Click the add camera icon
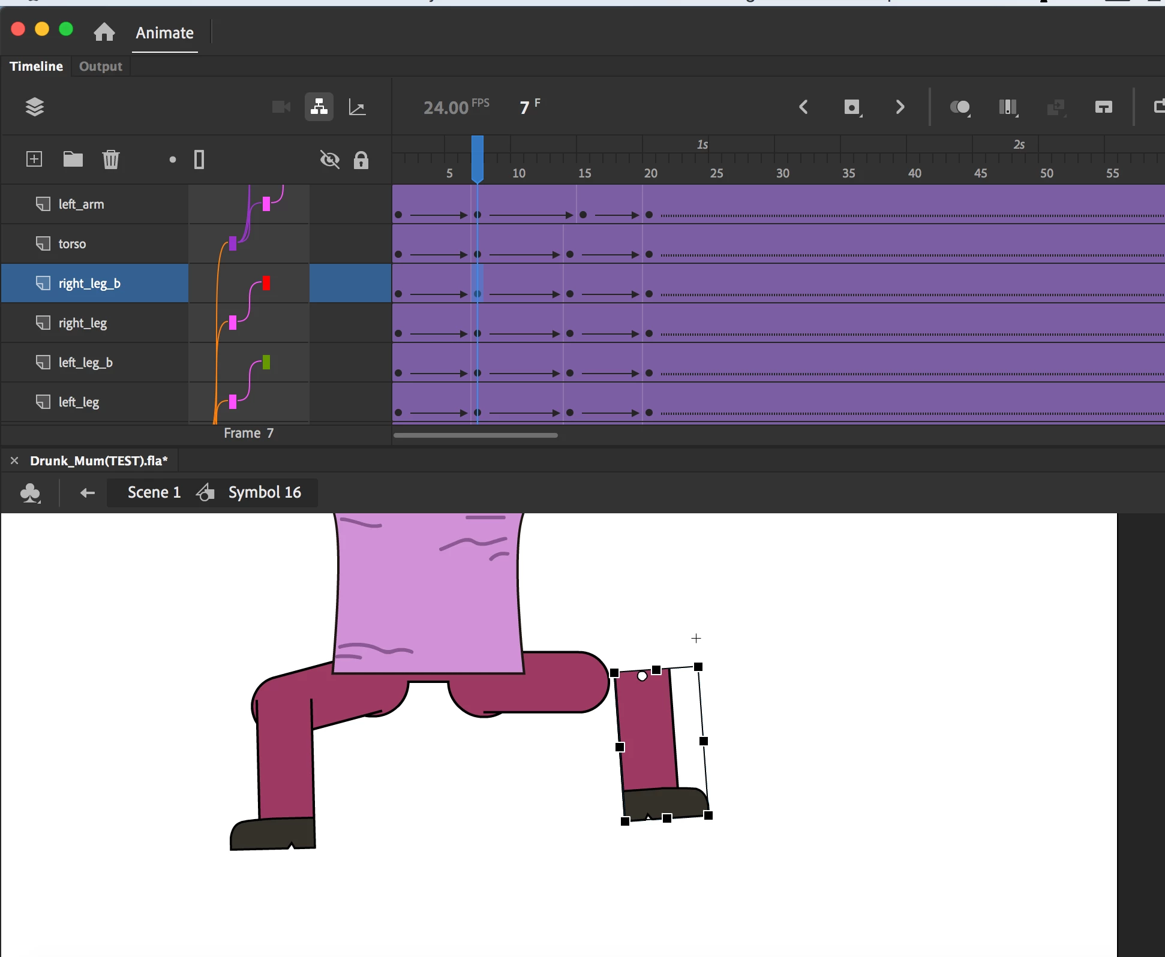 tap(281, 107)
